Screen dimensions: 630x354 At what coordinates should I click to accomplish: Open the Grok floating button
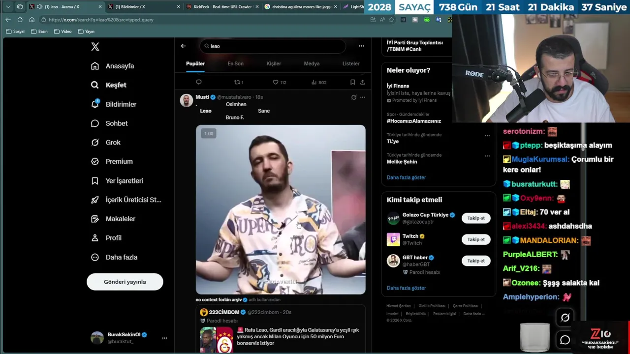(565, 318)
